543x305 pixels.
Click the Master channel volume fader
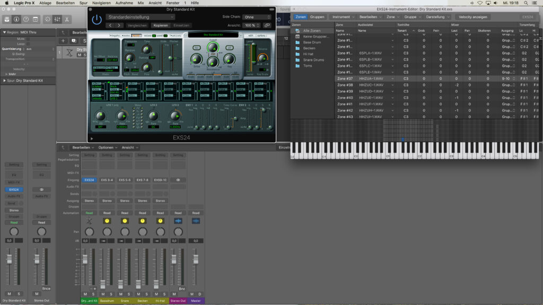196,259
